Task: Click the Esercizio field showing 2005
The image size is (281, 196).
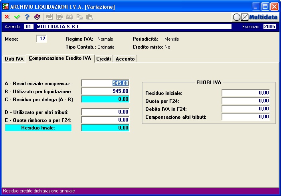Action: click(269, 27)
